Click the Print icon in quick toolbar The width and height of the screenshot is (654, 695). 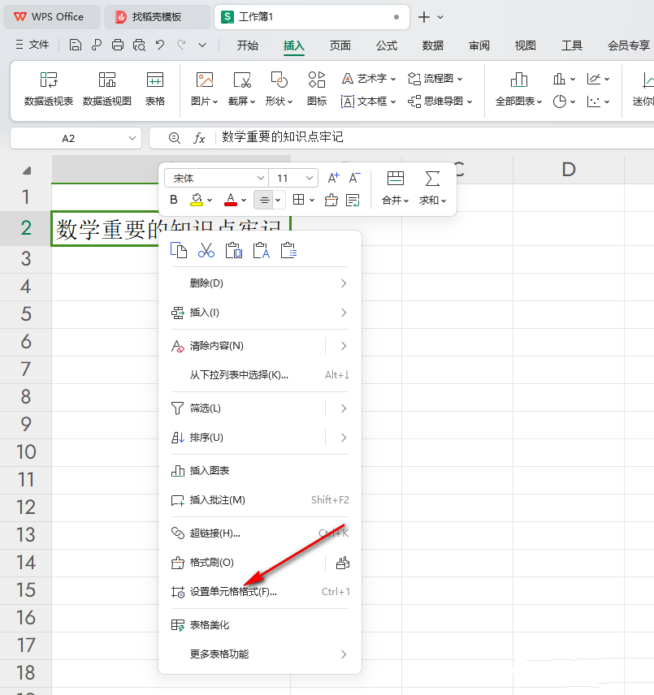(118, 45)
